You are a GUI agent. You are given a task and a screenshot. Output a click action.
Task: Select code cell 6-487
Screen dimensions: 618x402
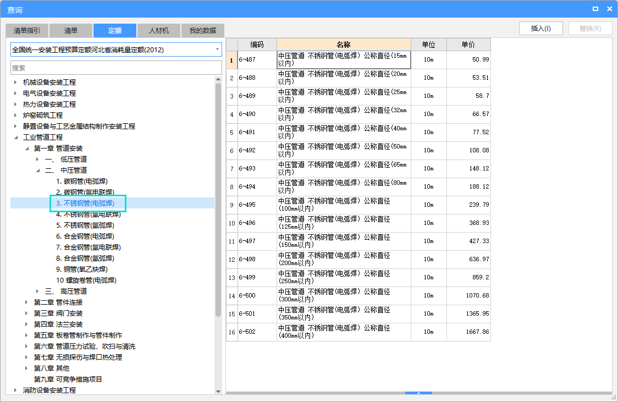(x=257, y=60)
